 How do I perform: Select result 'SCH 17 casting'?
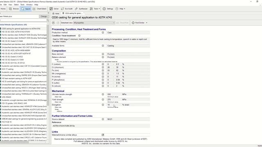(x=7, y=69)
